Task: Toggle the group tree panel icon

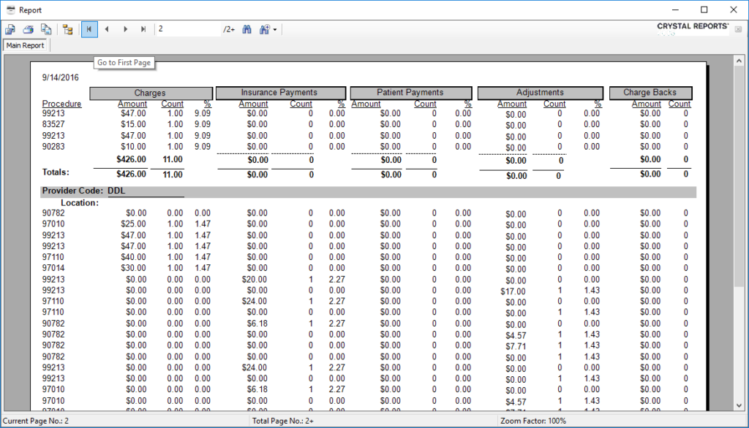Action: point(68,29)
